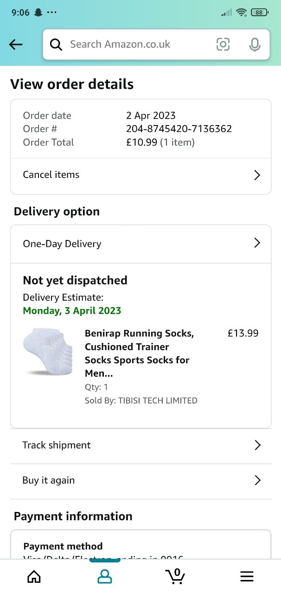Viewport: 281px width, 593px height.
Task: Tap the Wi-Fi status bar icon
Action: point(241,13)
